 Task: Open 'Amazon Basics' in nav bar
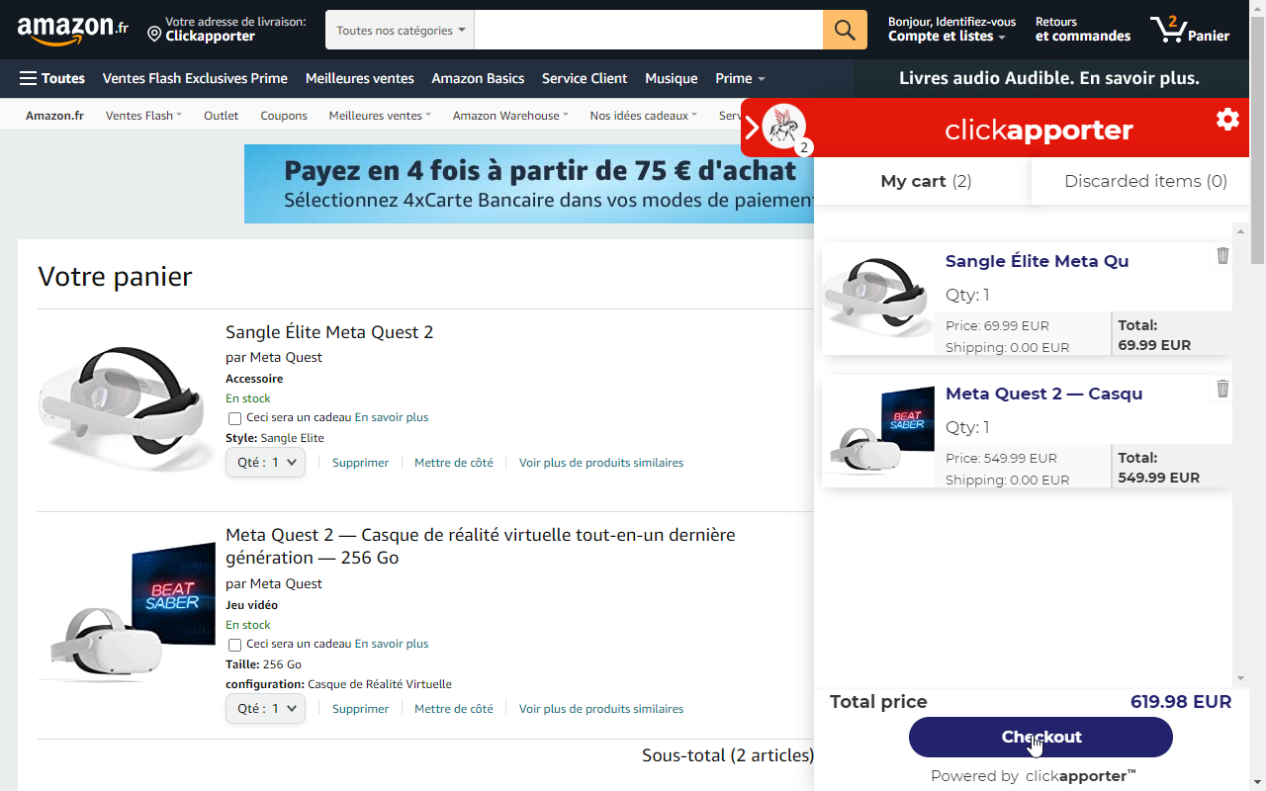pyautogui.click(x=478, y=78)
